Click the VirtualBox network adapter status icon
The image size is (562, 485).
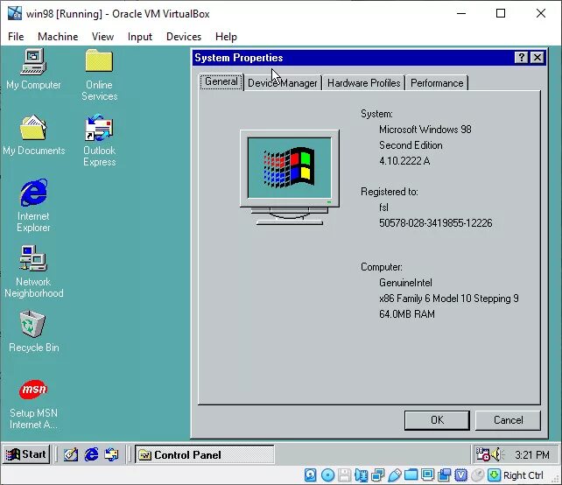coord(378,475)
